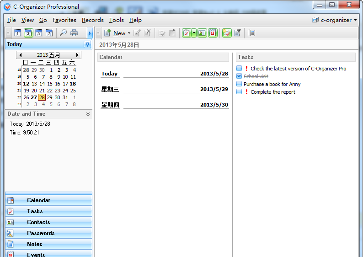Click 'Purchase a book for Anny' text
363x257 pixels.
[x=272, y=84]
